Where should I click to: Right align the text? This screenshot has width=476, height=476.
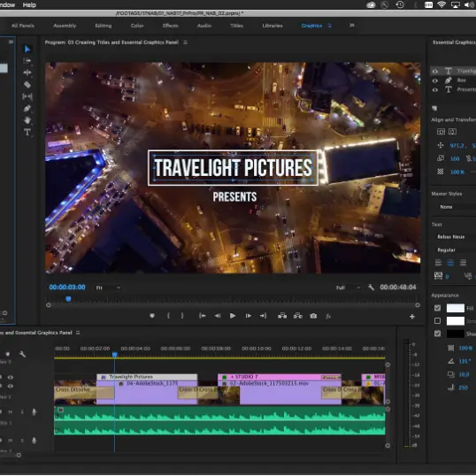[463, 263]
